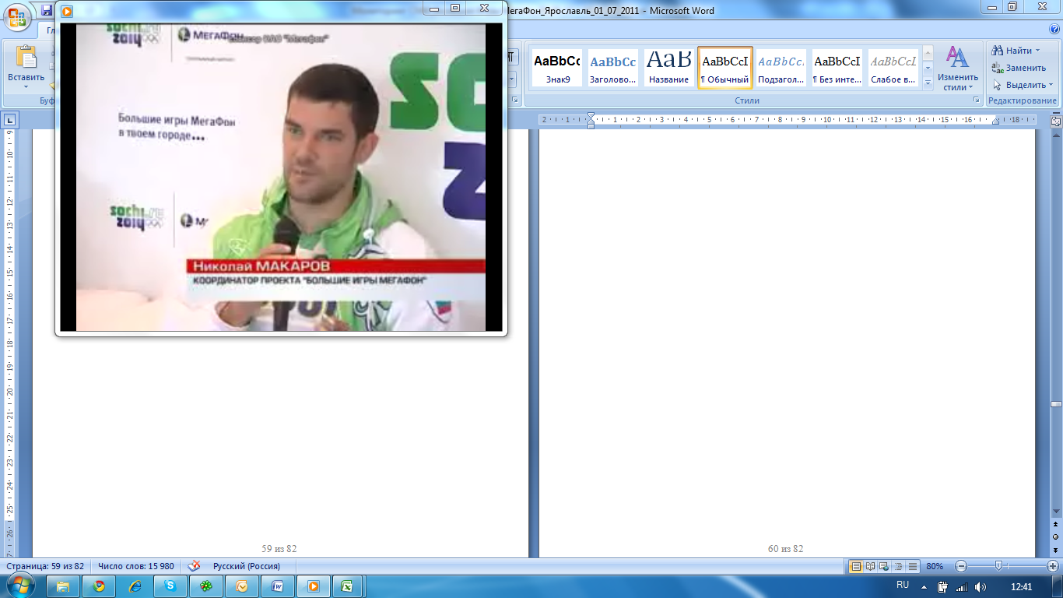
Task: Click Найти to find text
Action: 1012,51
